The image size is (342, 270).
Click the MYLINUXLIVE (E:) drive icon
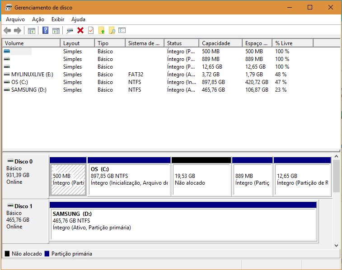(x=7, y=74)
